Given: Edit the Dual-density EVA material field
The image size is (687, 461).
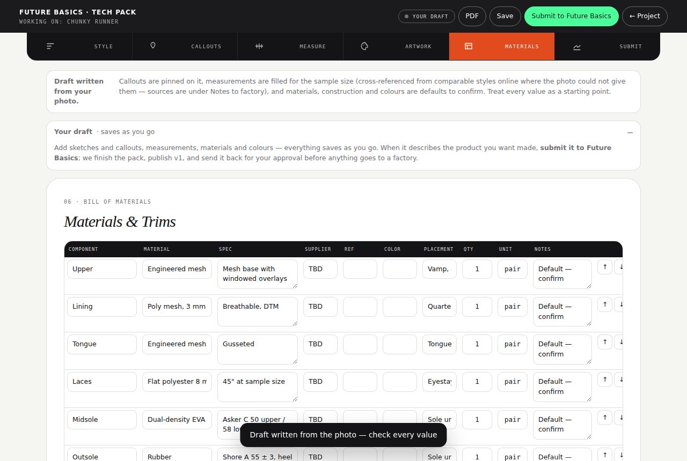Looking at the screenshot, I should pos(177,420).
